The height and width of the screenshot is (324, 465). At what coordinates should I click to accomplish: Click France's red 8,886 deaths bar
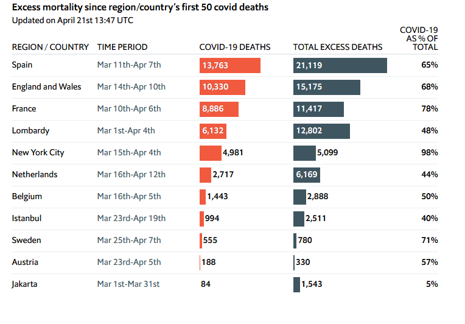click(x=219, y=109)
